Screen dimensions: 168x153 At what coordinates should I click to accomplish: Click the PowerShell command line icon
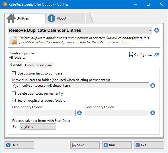(x=157, y=55)
